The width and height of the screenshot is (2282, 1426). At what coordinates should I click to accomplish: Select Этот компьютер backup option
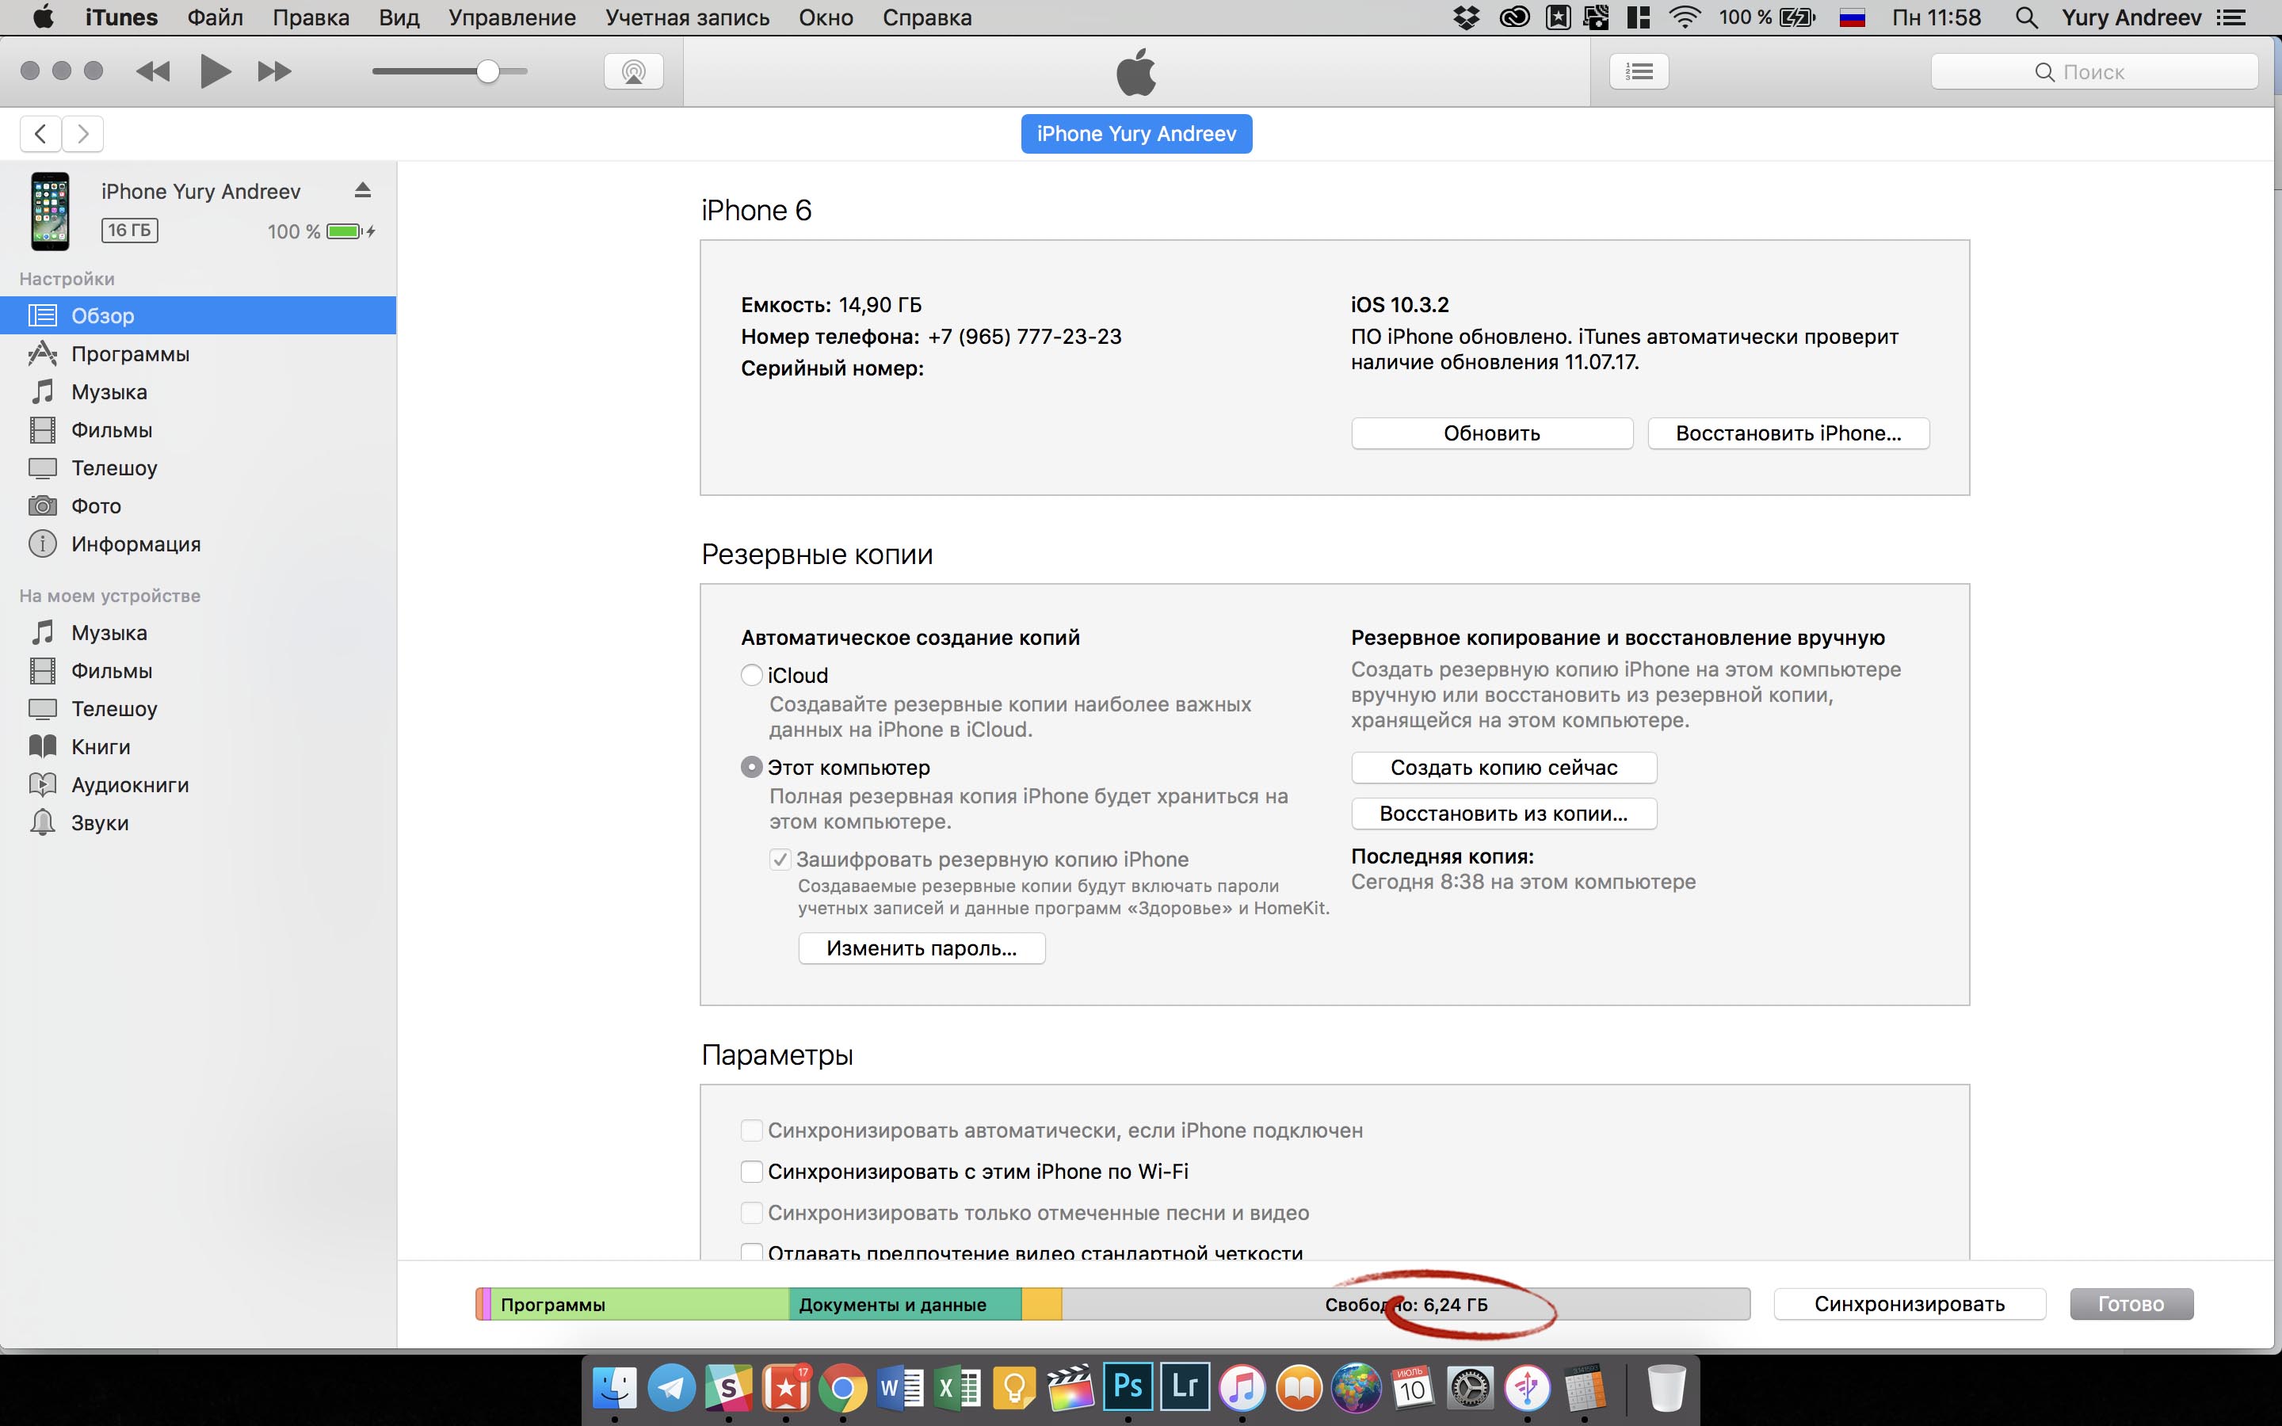point(751,767)
